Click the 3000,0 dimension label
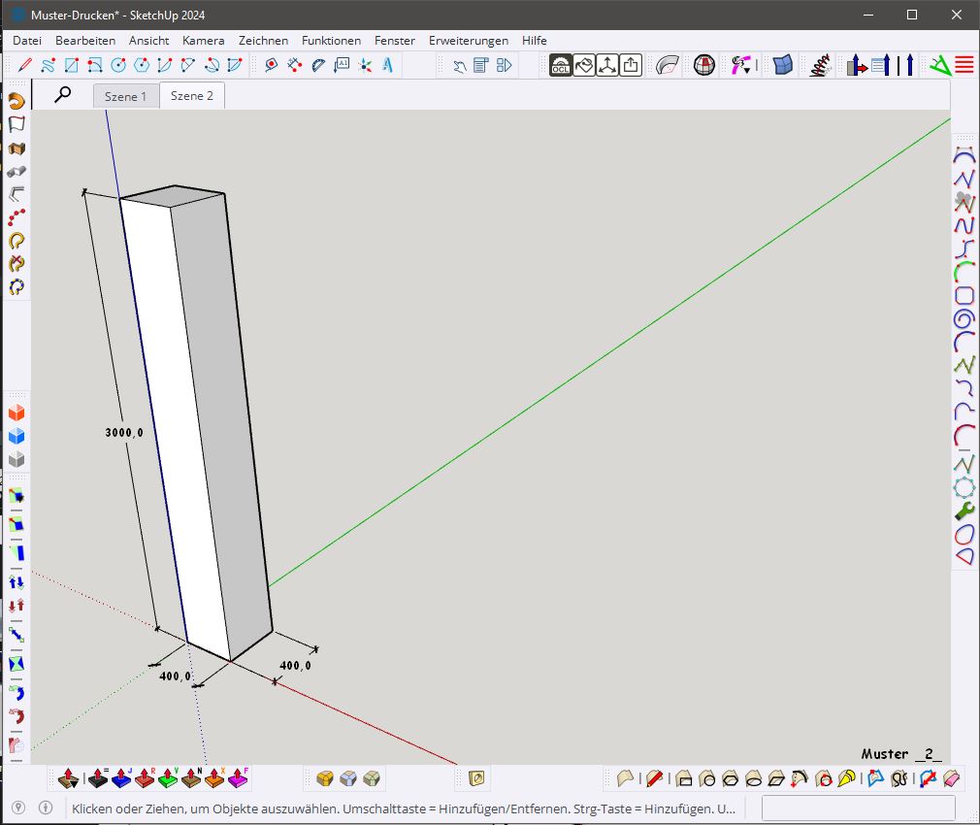 click(x=124, y=433)
